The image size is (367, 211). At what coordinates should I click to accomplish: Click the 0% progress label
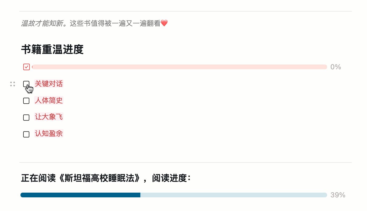pos(335,67)
